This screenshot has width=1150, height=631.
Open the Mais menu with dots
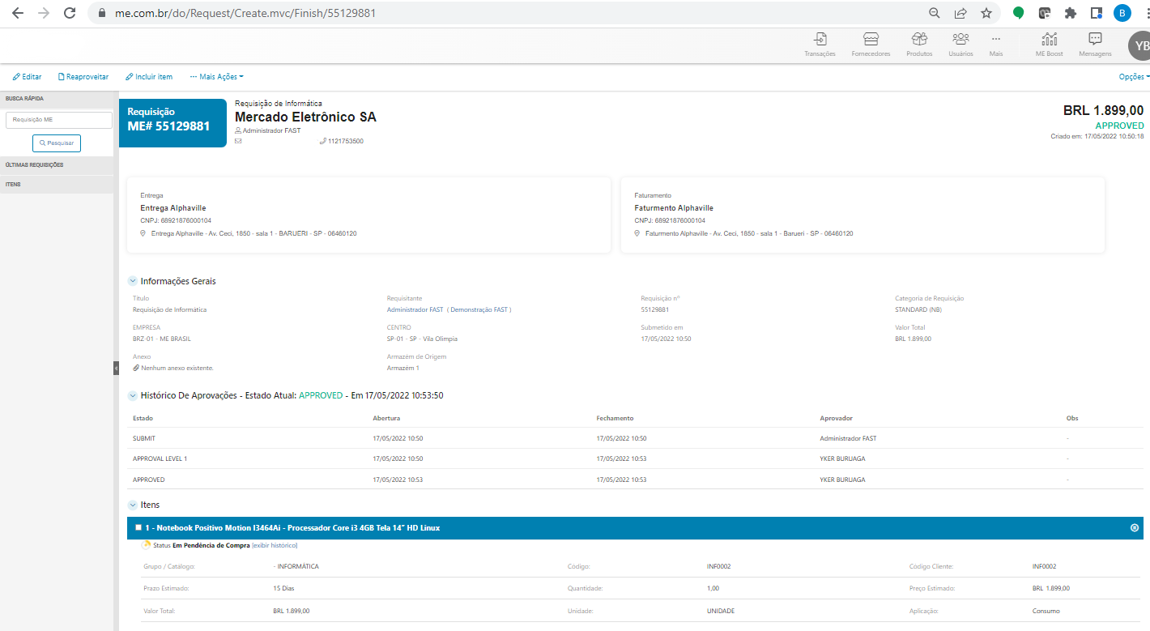pyautogui.click(x=996, y=45)
